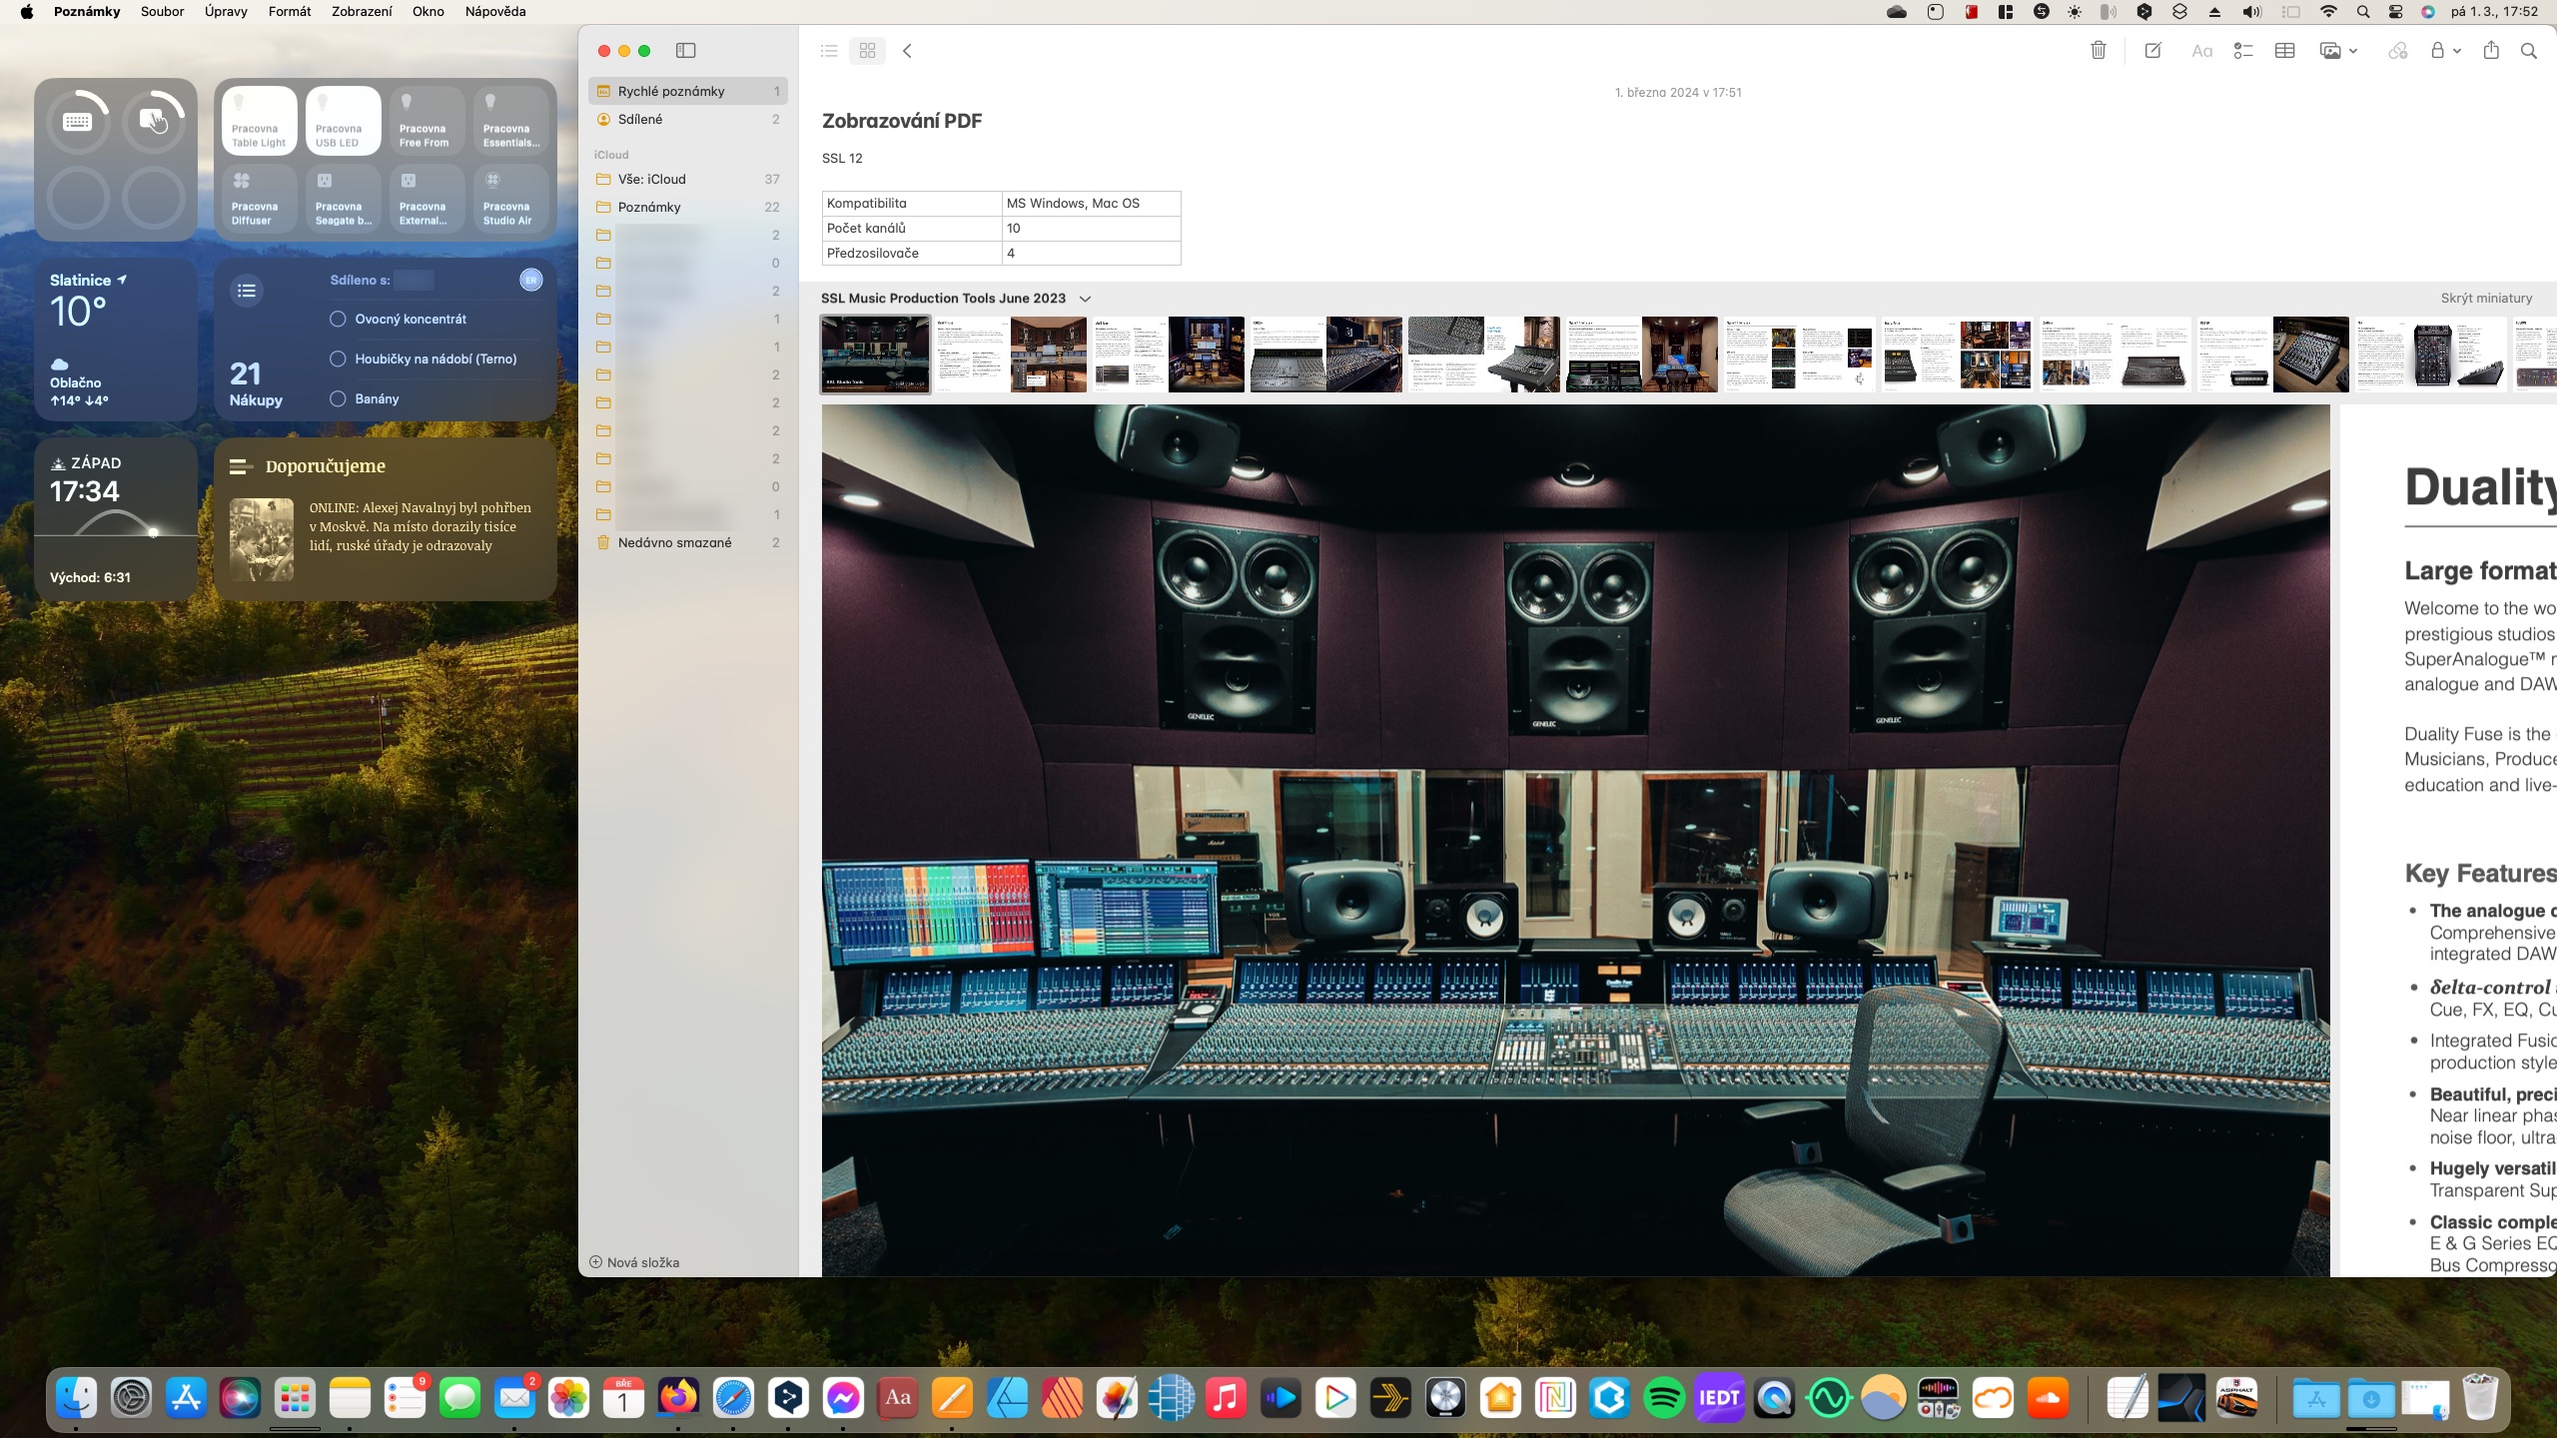The height and width of the screenshot is (1438, 2557).
Task: Switch to gallery view icon
Action: (867, 51)
